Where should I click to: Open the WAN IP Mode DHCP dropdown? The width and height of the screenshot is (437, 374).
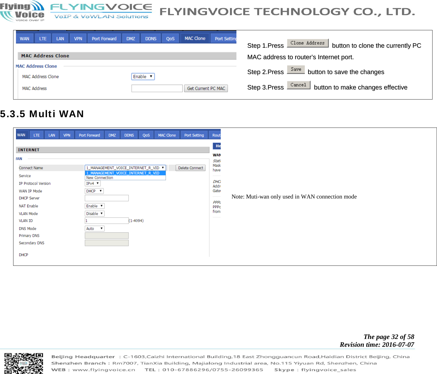coord(94,191)
